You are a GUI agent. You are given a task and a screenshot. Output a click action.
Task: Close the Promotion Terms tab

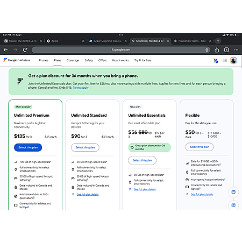coord(210,41)
